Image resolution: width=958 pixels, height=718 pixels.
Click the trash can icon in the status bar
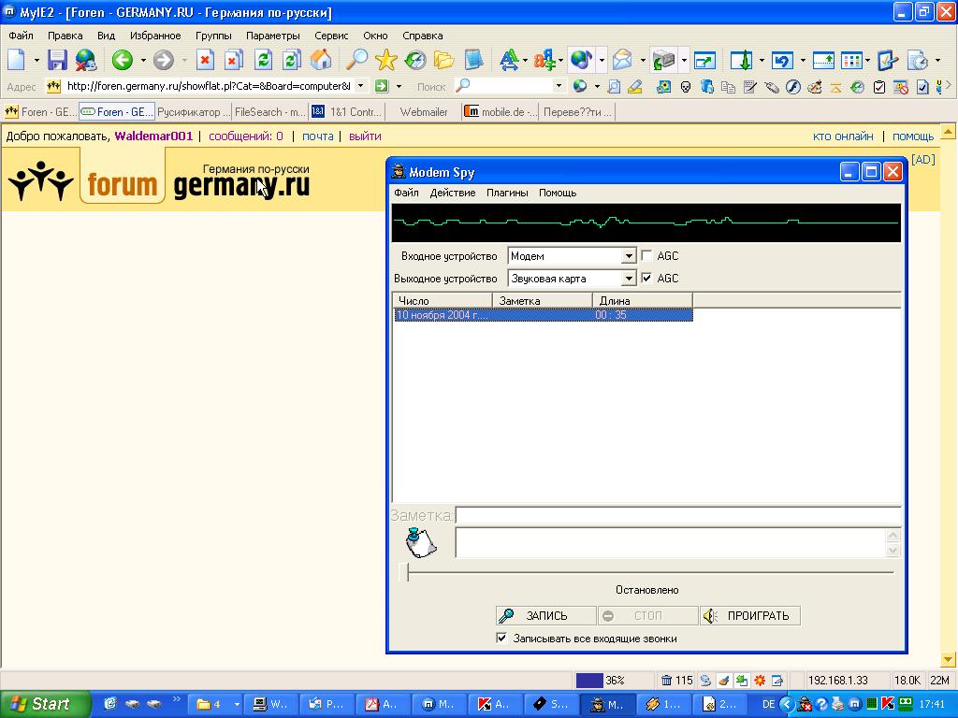tap(666, 681)
